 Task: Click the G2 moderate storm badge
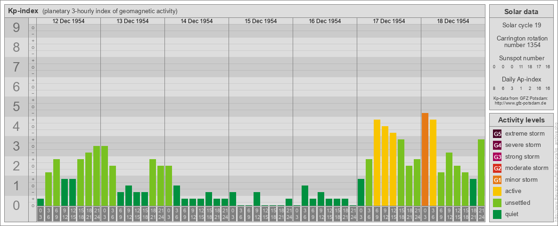497,168
